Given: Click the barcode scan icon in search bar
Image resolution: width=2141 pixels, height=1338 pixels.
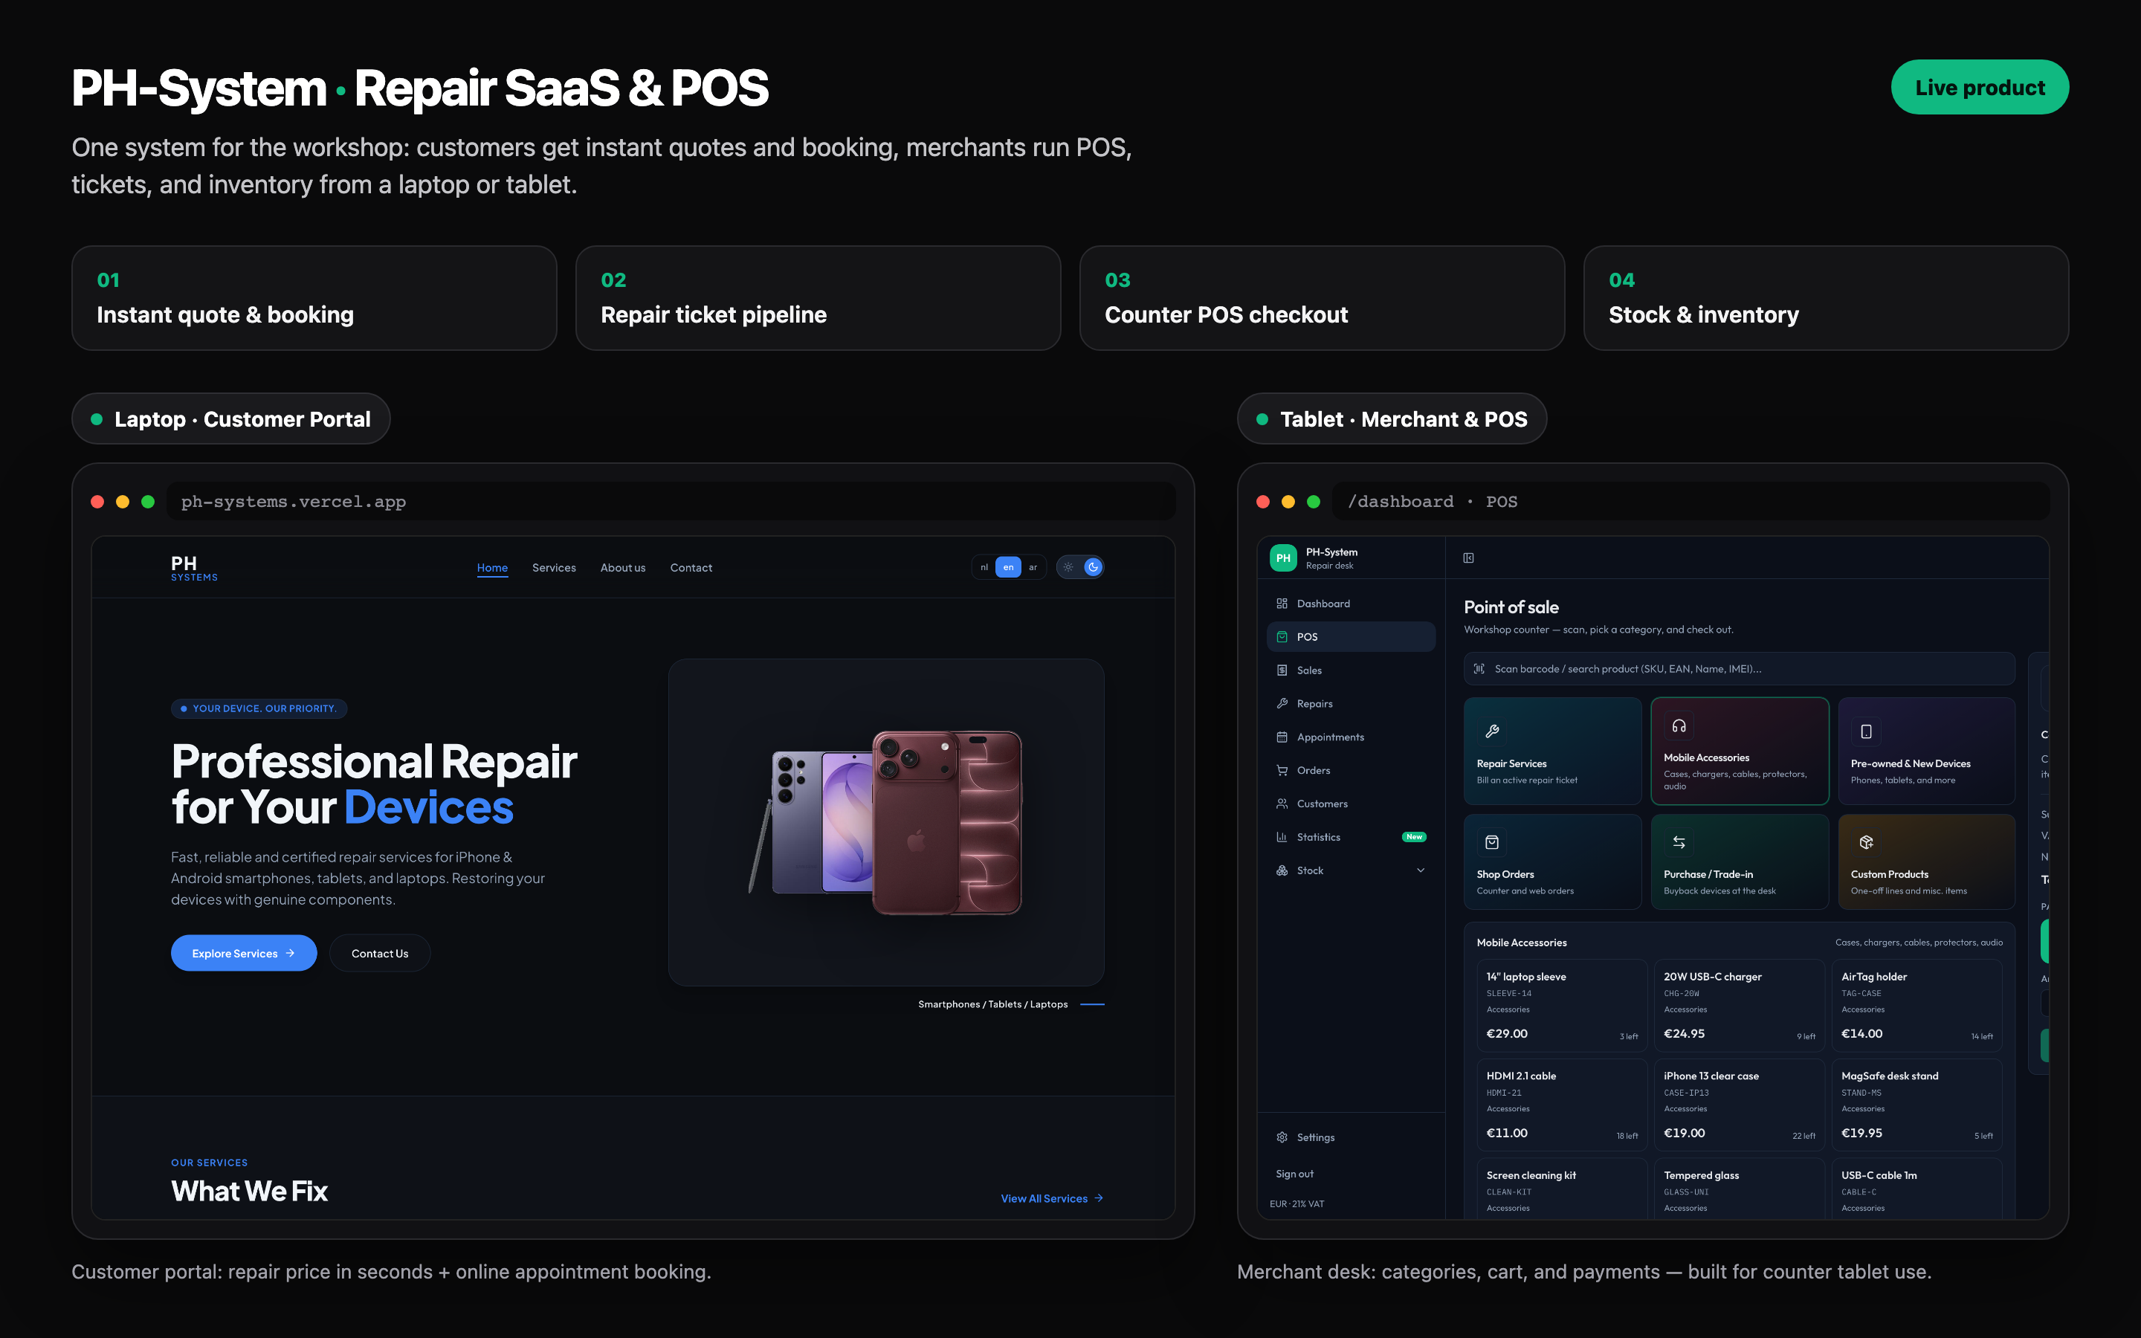Looking at the screenshot, I should [1479, 669].
